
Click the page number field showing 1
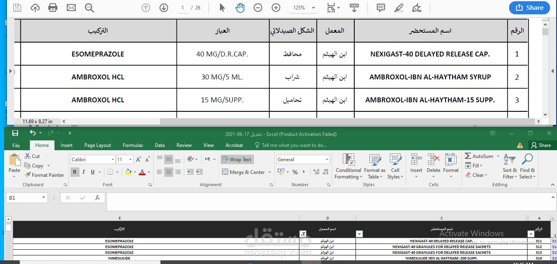tap(183, 8)
